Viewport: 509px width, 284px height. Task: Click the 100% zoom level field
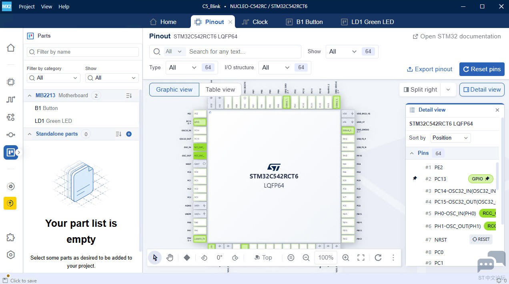click(326, 258)
